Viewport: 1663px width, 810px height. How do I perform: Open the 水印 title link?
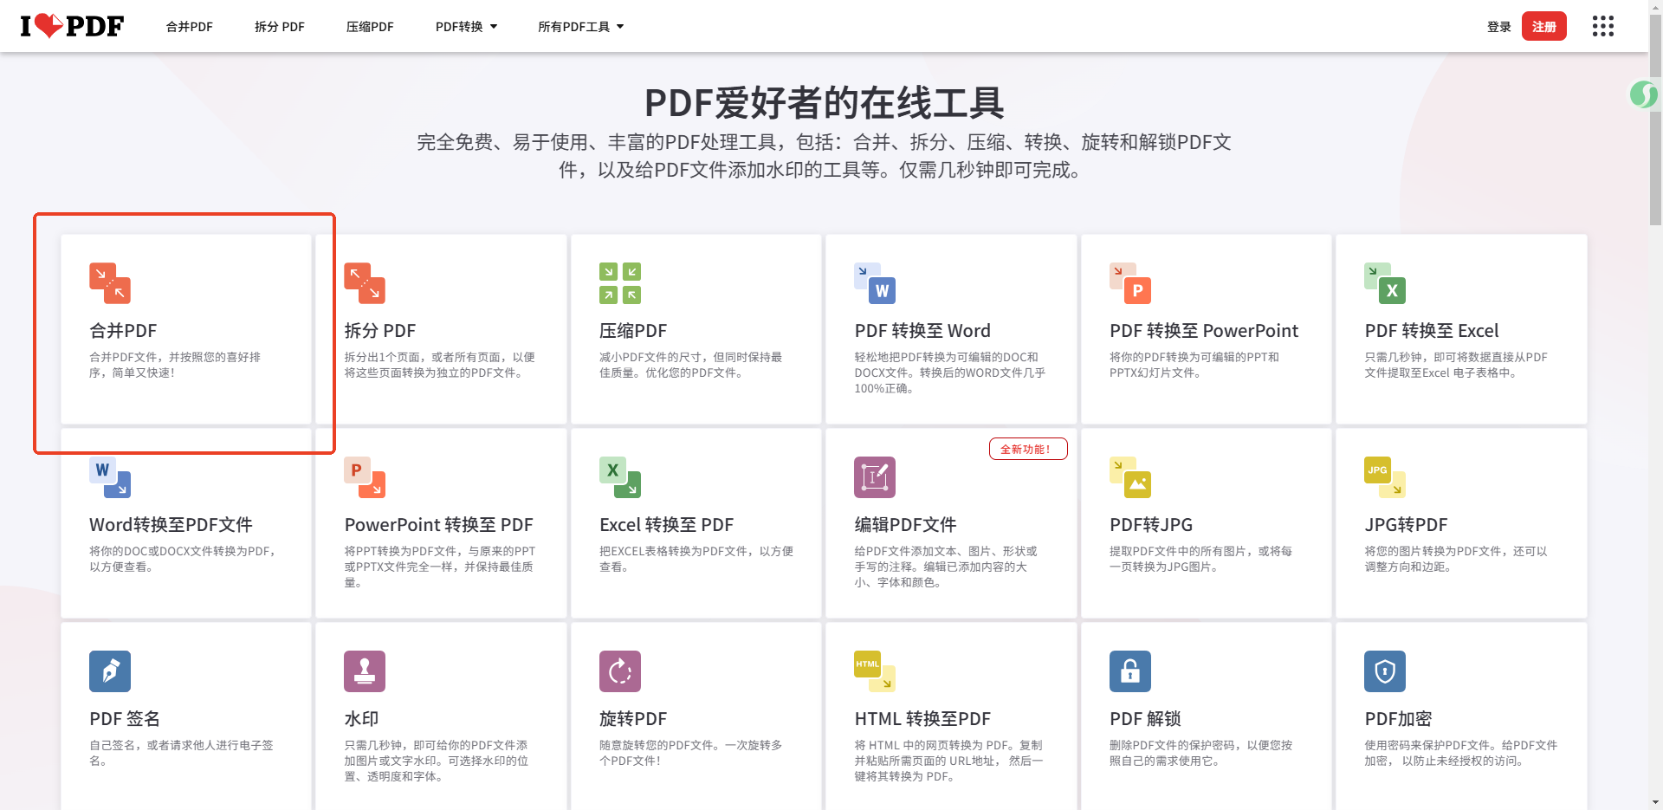coord(361,719)
